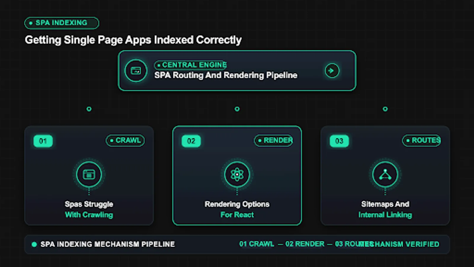Select SPA INDEXING MECHANISM PIPELINE footer text
The image size is (474, 267).
(x=108, y=244)
